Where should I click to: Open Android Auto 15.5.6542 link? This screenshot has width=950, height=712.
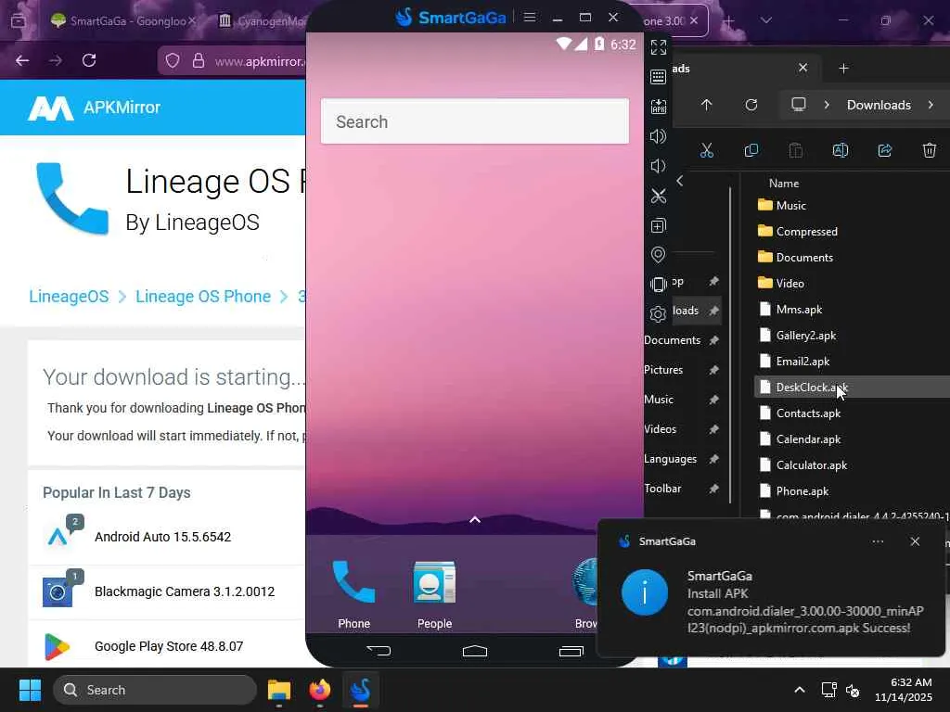click(x=162, y=537)
